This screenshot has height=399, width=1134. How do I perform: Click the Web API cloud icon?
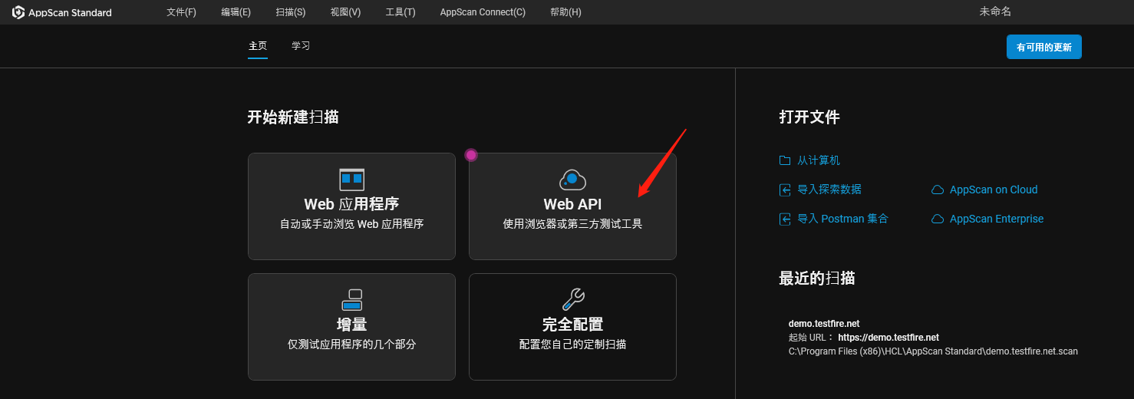coord(572,180)
